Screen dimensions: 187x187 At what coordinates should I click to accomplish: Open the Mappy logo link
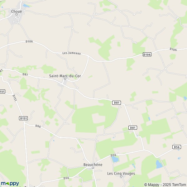tap(10, 183)
